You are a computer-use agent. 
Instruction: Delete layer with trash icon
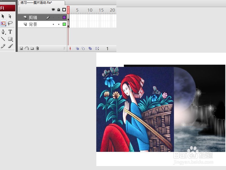tap(37, 48)
